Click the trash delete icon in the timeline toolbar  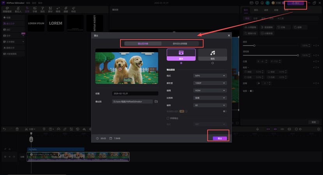point(17,129)
